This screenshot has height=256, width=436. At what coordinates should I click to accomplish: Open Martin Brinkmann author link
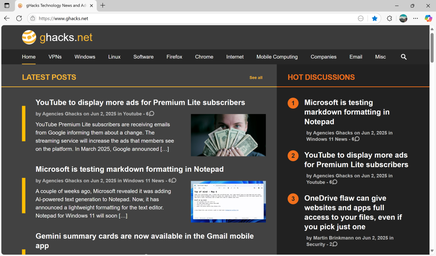(x=334, y=238)
